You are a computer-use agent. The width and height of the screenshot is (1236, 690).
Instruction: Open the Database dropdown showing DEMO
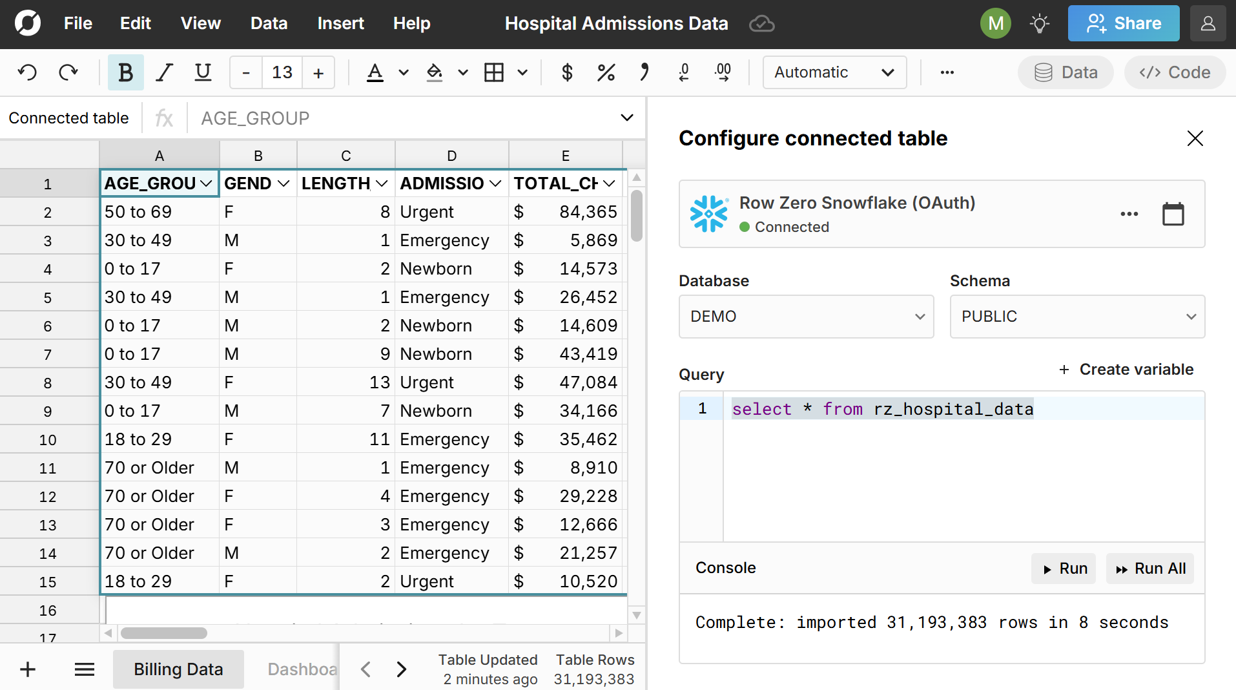[x=805, y=316]
